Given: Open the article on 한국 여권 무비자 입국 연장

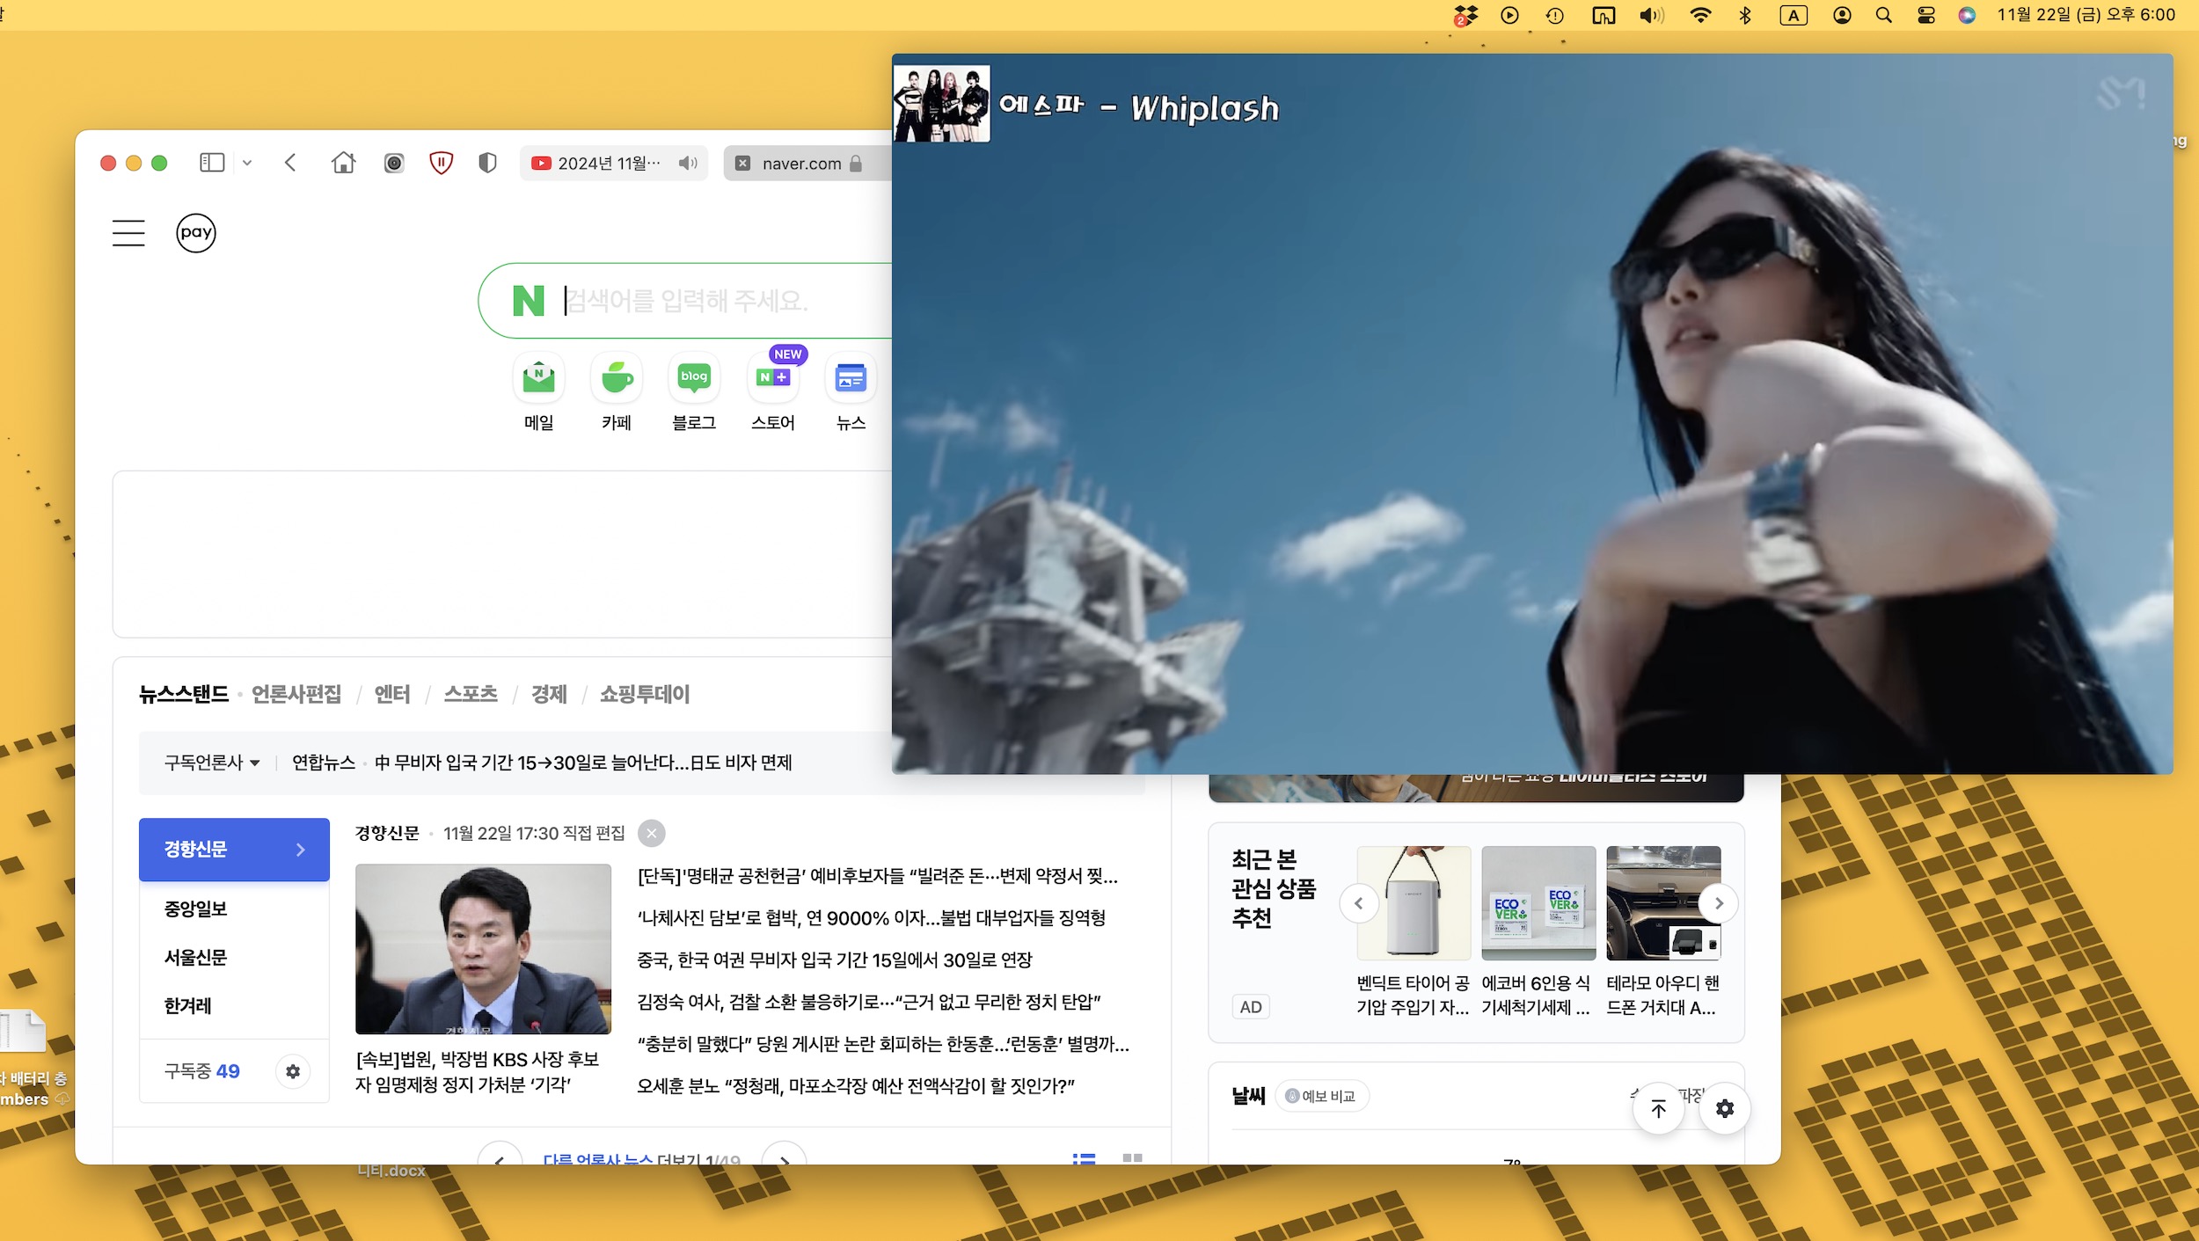Looking at the screenshot, I should (x=835, y=960).
